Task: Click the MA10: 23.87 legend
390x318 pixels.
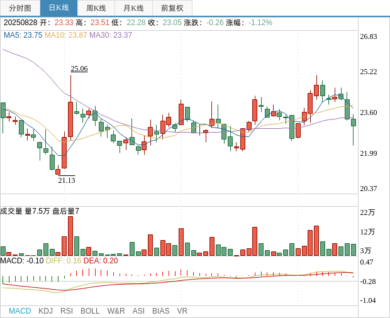Action: coord(65,35)
